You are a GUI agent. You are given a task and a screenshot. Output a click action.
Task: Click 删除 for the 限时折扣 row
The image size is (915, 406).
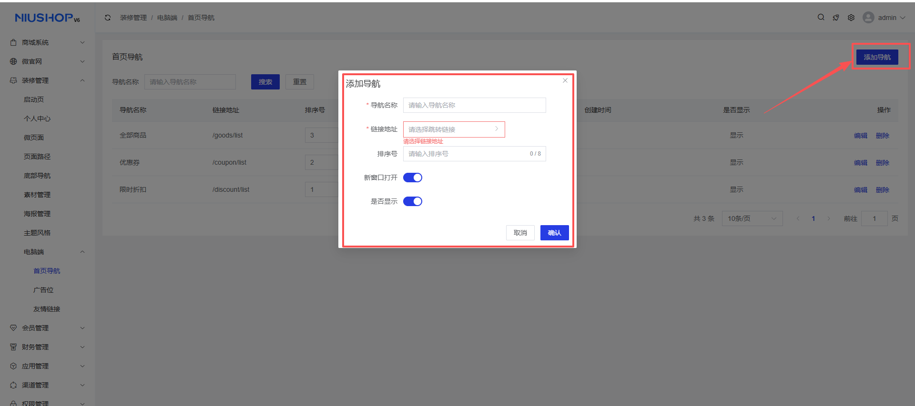[x=883, y=190]
